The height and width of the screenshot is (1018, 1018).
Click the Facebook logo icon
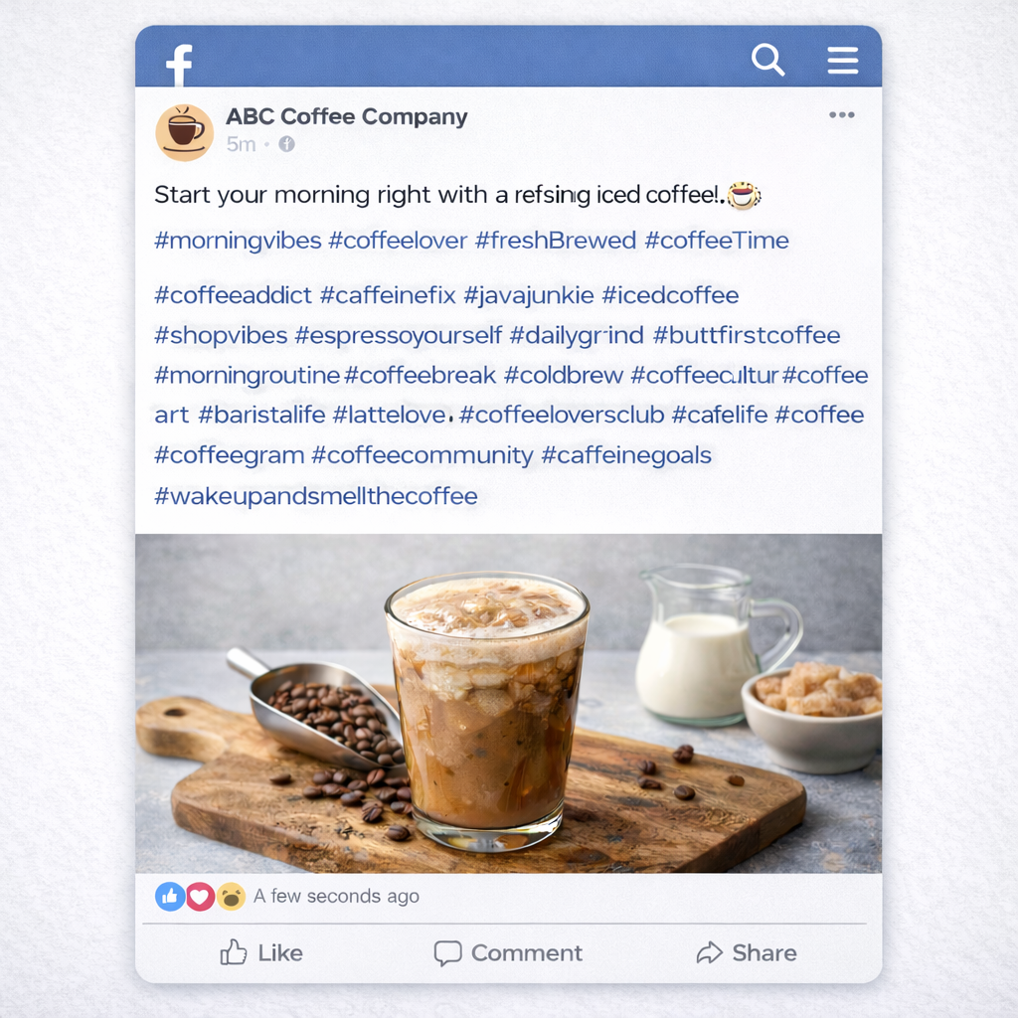[180, 65]
